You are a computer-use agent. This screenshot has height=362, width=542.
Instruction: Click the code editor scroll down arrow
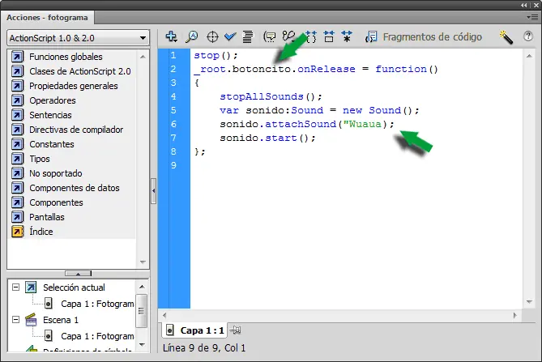click(529, 302)
